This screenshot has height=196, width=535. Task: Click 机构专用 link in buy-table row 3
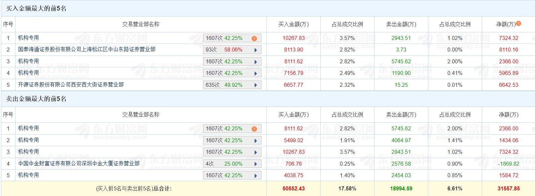tap(28, 61)
